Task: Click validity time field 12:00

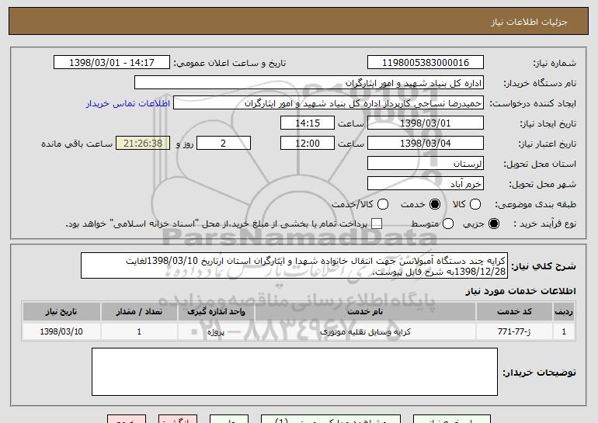Action: 308,144
